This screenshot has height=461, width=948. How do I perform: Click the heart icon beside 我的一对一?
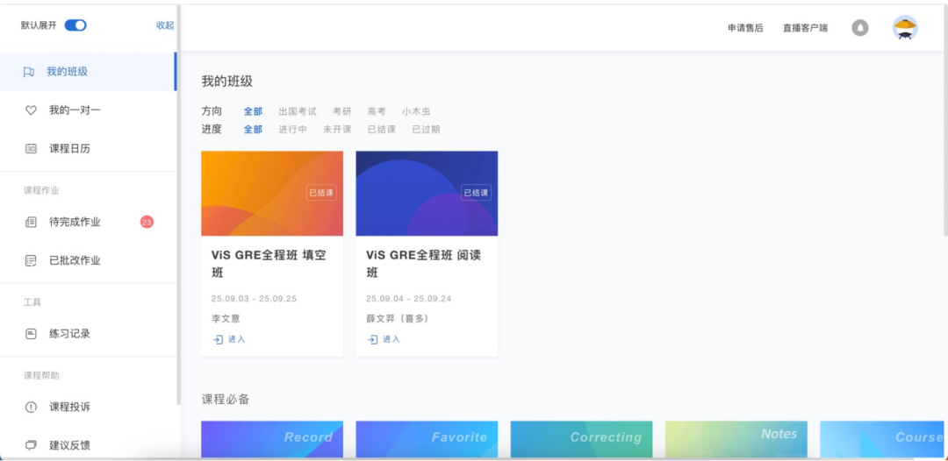[31, 110]
